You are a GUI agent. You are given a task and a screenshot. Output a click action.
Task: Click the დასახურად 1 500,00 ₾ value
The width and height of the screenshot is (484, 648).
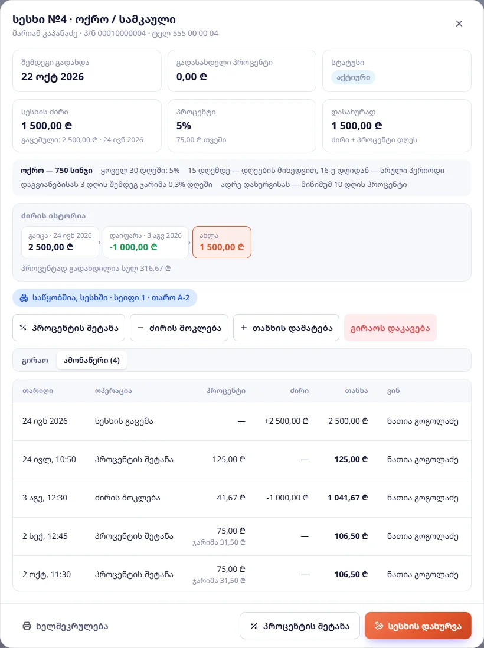357,126
